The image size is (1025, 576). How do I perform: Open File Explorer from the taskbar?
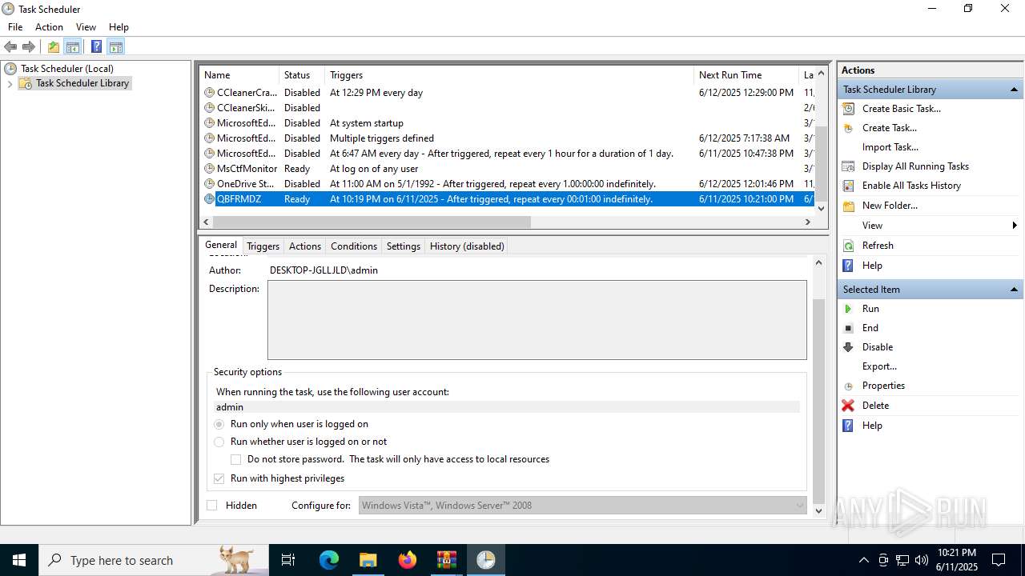coord(368,560)
